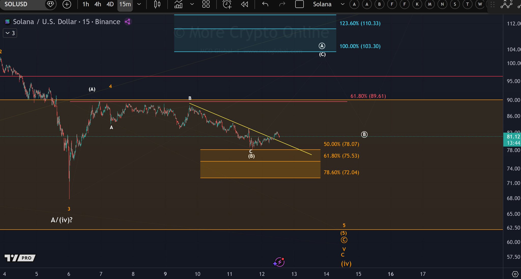Toggle the layout square icon
Image resolution: width=521 pixels, height=279 pixels.
(x=299, y=4)
